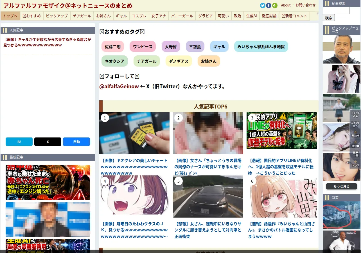The image size is (361, 253).
Task: Select the みいちゃん家系ほんま地獄 tag
Action: click(x=261, y=46)
